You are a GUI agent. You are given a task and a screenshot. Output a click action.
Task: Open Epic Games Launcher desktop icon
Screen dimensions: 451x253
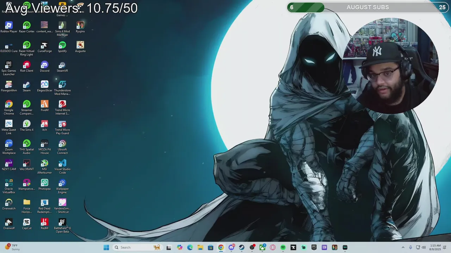tap(9, 68)
